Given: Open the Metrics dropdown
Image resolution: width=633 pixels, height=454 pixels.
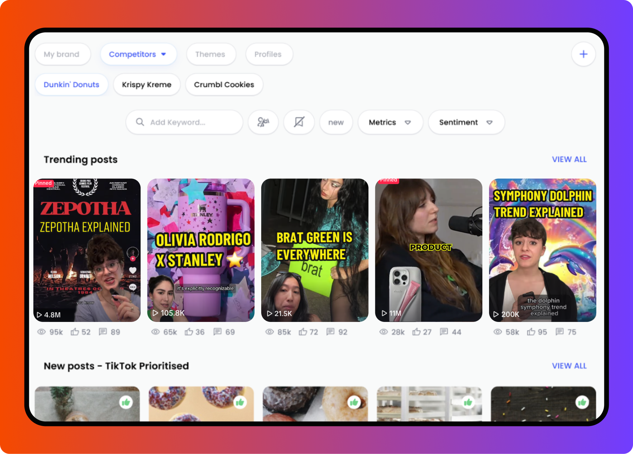Looking at the screenshot, I should click(390, 122).
